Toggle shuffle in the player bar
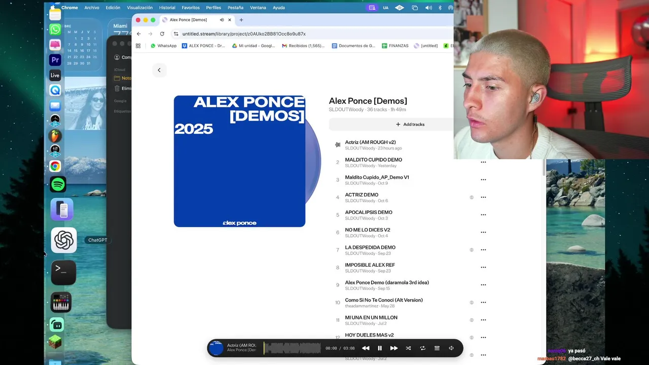Image resolution: width=649 pixels, height=365 pixels. click(408, 348)
